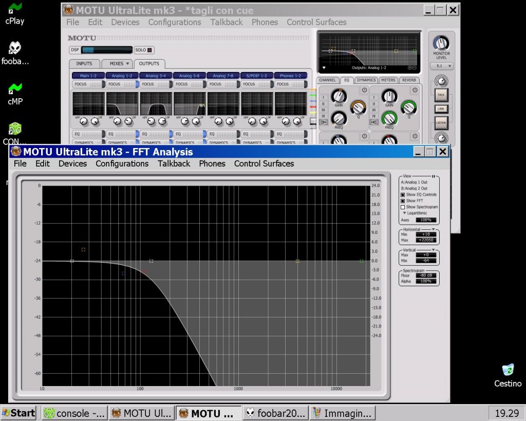Click the Spectrogram Floor -80 dB field

[426, 276]
